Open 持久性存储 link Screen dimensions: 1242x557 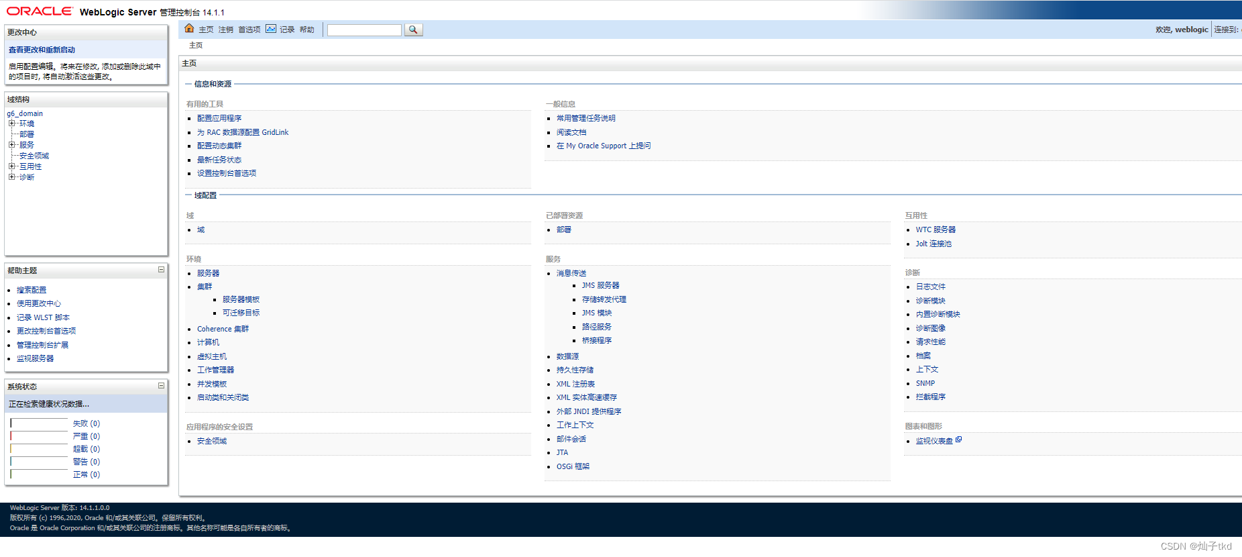pos(575,370)
